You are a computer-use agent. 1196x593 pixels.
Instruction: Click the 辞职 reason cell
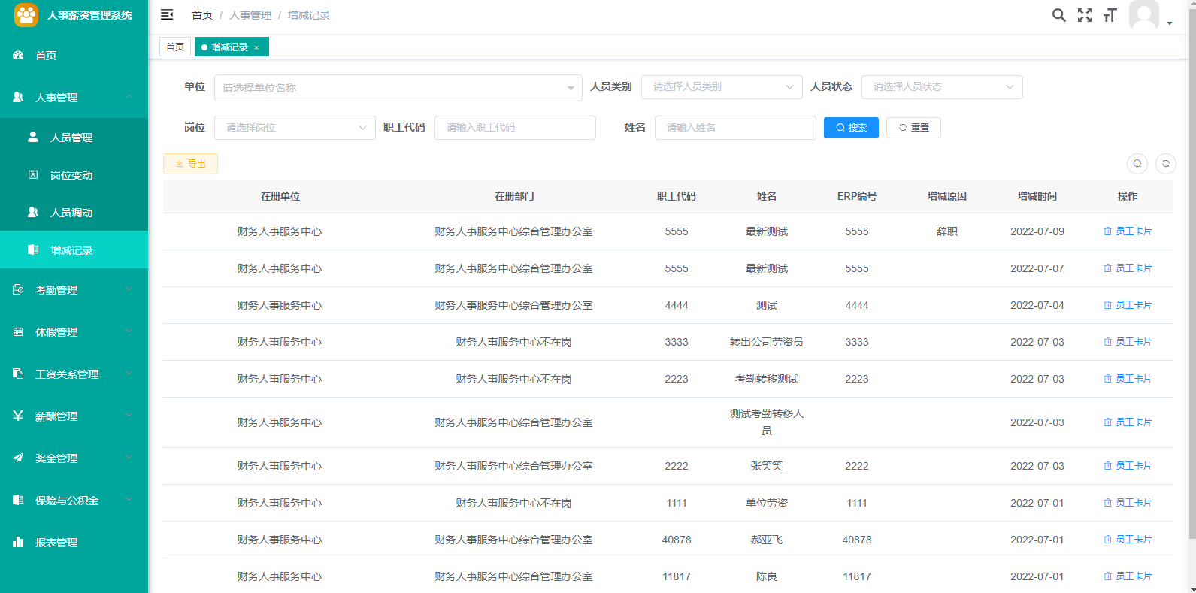(947, 231)
